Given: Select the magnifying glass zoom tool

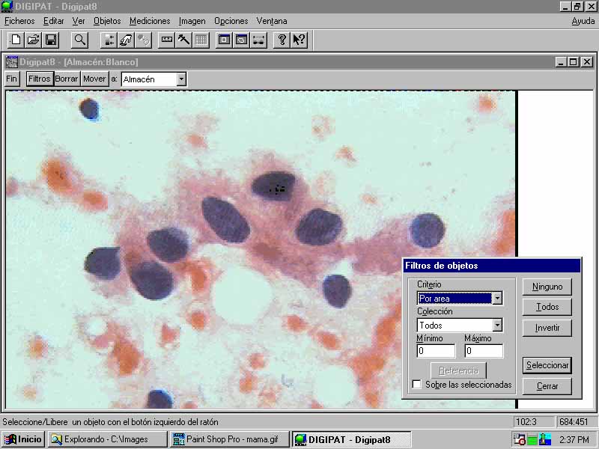Looking at the screenshot, I should [79, 40].
